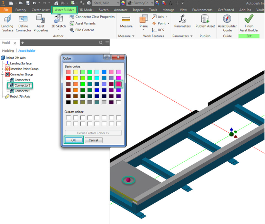Screen dimensions: 265x224
Task: Click the Undo arrow
Action: pos(34,3)
